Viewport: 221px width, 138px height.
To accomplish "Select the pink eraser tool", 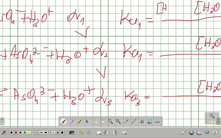I will 71,122.
